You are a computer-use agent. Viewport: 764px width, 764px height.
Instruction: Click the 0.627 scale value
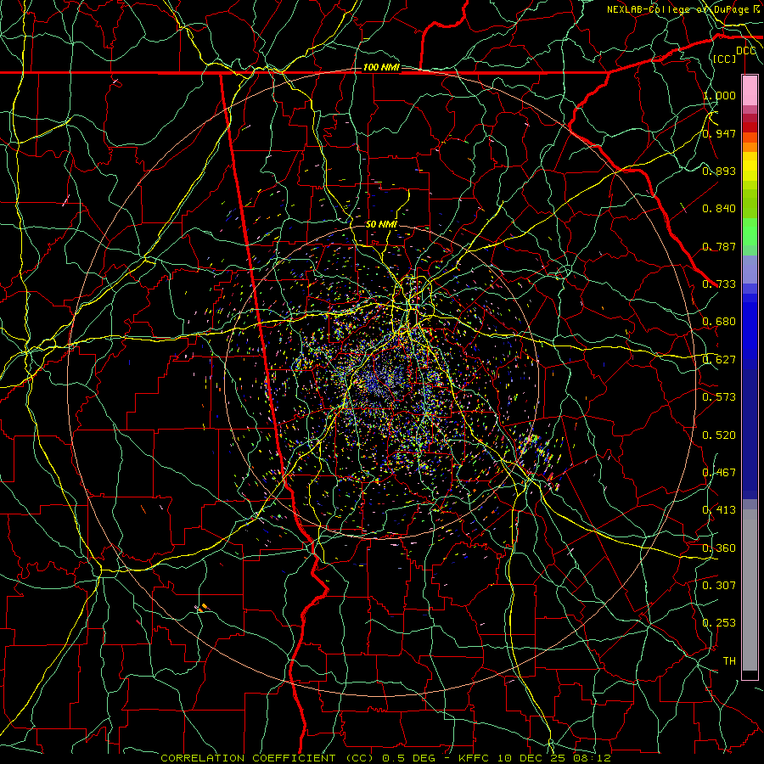click(x=719, y=360)
